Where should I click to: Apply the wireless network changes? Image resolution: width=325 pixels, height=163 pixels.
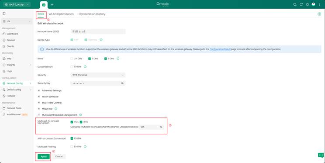coord(44,156)
